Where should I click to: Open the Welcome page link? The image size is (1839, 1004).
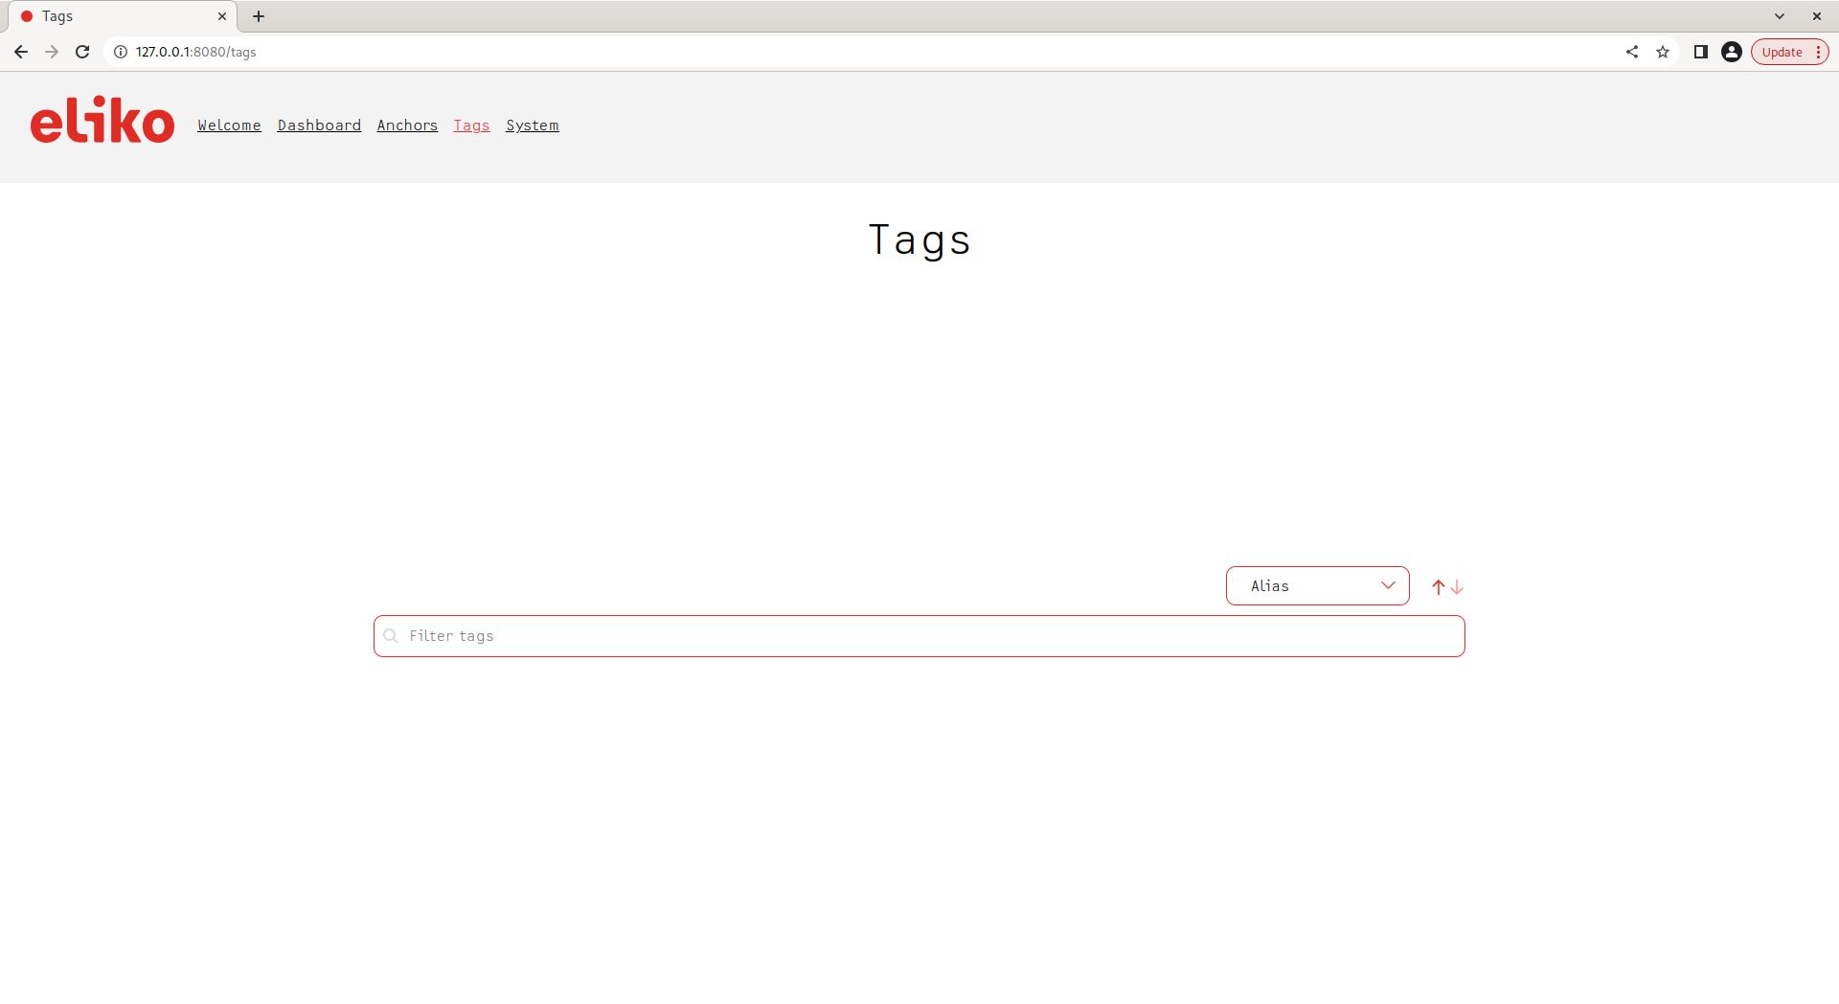point(229,125)
